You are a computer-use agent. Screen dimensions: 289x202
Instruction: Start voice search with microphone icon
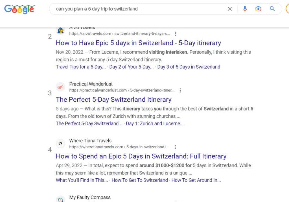(245, 9)
